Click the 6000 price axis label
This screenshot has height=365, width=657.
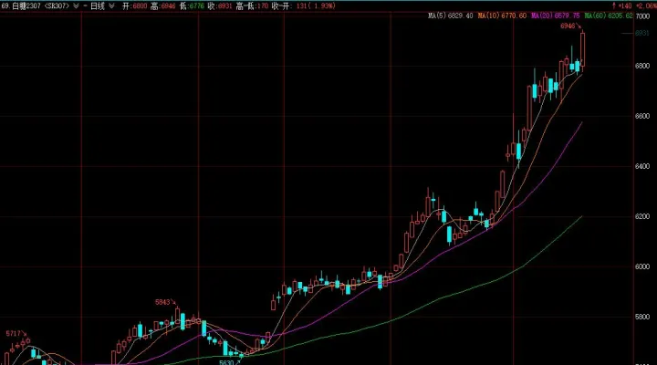(x=642, y=266)
